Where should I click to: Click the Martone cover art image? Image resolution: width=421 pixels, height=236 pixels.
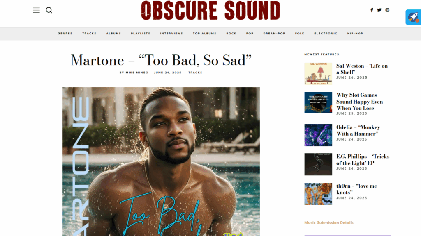[161, 161]
